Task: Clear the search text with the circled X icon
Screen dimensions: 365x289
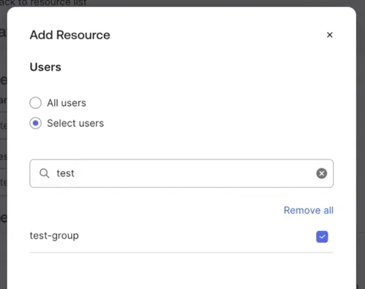Action: [x=321, y=173]
